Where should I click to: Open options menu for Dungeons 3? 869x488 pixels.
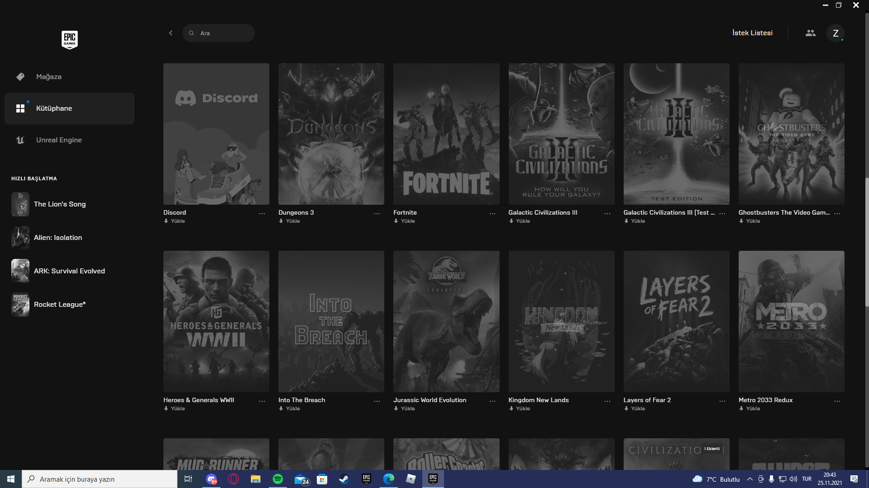377,213
